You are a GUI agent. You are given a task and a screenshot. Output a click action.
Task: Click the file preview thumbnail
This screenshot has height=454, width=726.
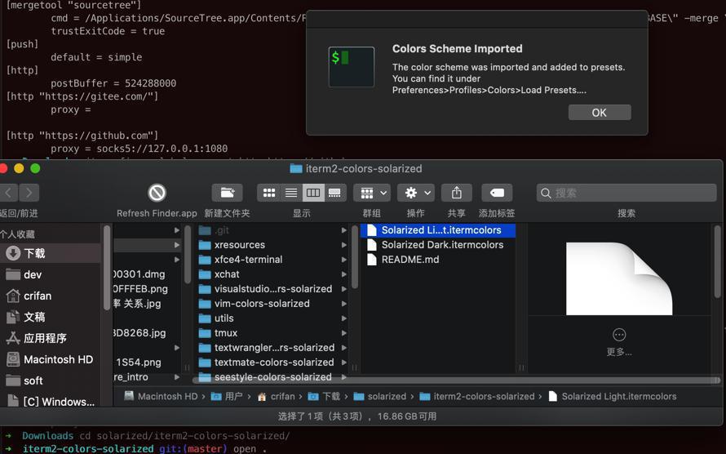[619, 278]
